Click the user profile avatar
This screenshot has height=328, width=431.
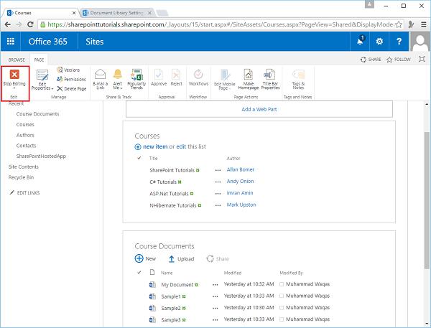(420, 41)
